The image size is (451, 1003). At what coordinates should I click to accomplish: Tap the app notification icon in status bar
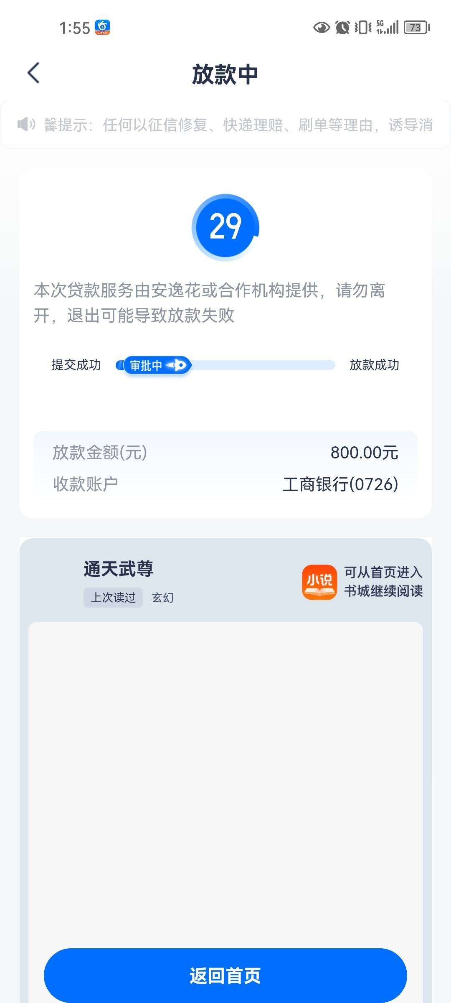102,28
